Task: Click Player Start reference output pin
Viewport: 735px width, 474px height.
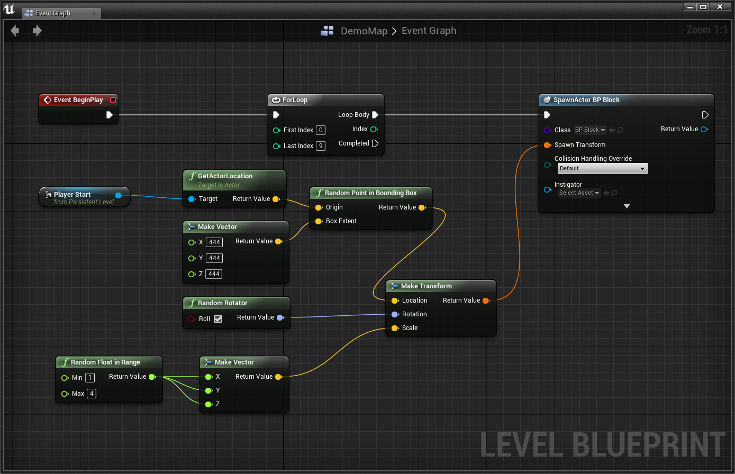Action: pyautogui.click(x=119, y=195)
